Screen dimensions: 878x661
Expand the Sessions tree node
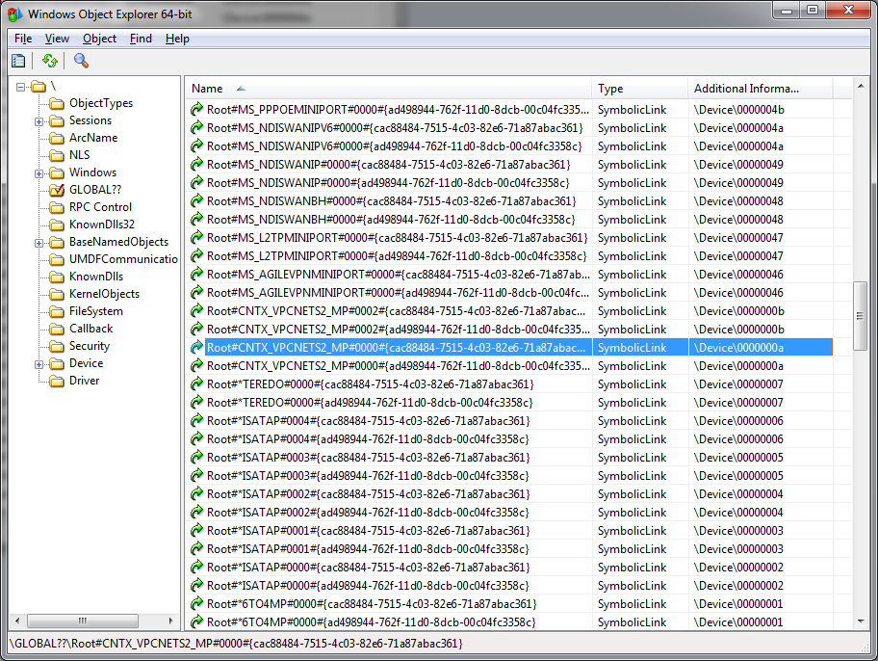[x=39, y=121]
